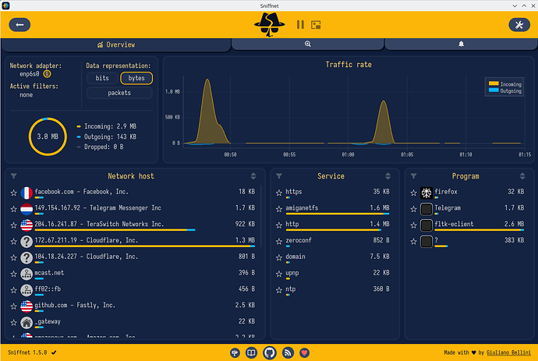The height and width of the screenshot is (361, 538).
Task: Toggle favorite star for firefox program
Action: [413, 193]
